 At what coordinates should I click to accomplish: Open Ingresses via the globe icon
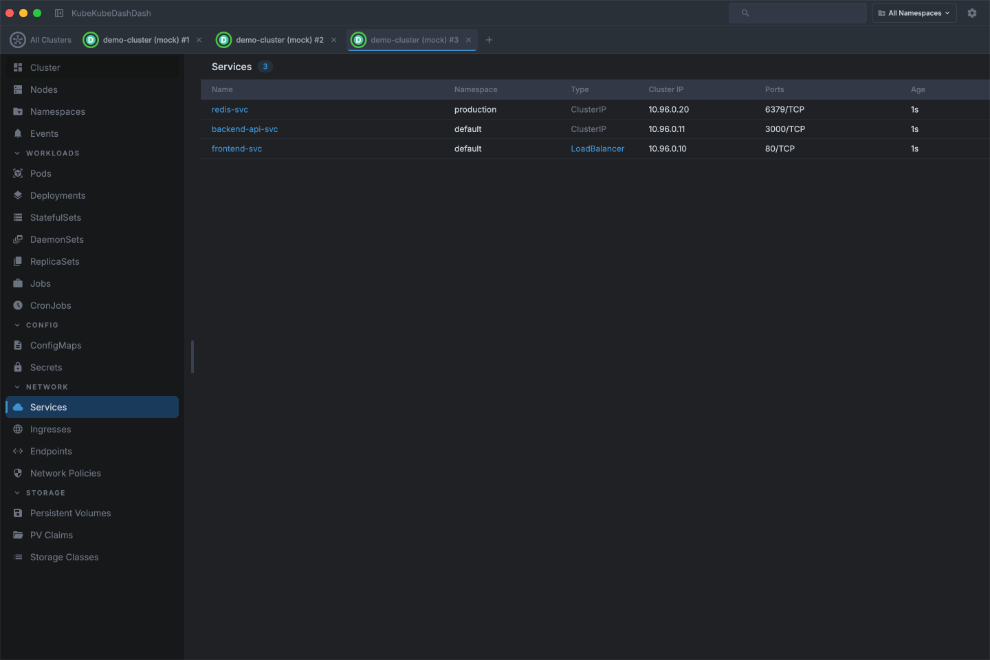tap(18, 429)
